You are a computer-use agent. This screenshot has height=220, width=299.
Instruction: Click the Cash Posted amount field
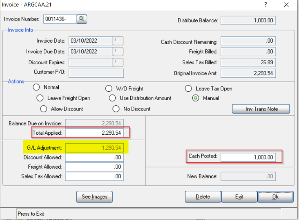(x=248, y=157)
